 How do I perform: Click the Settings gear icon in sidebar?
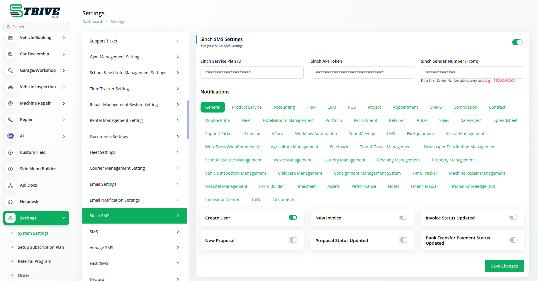pos(11,218)
